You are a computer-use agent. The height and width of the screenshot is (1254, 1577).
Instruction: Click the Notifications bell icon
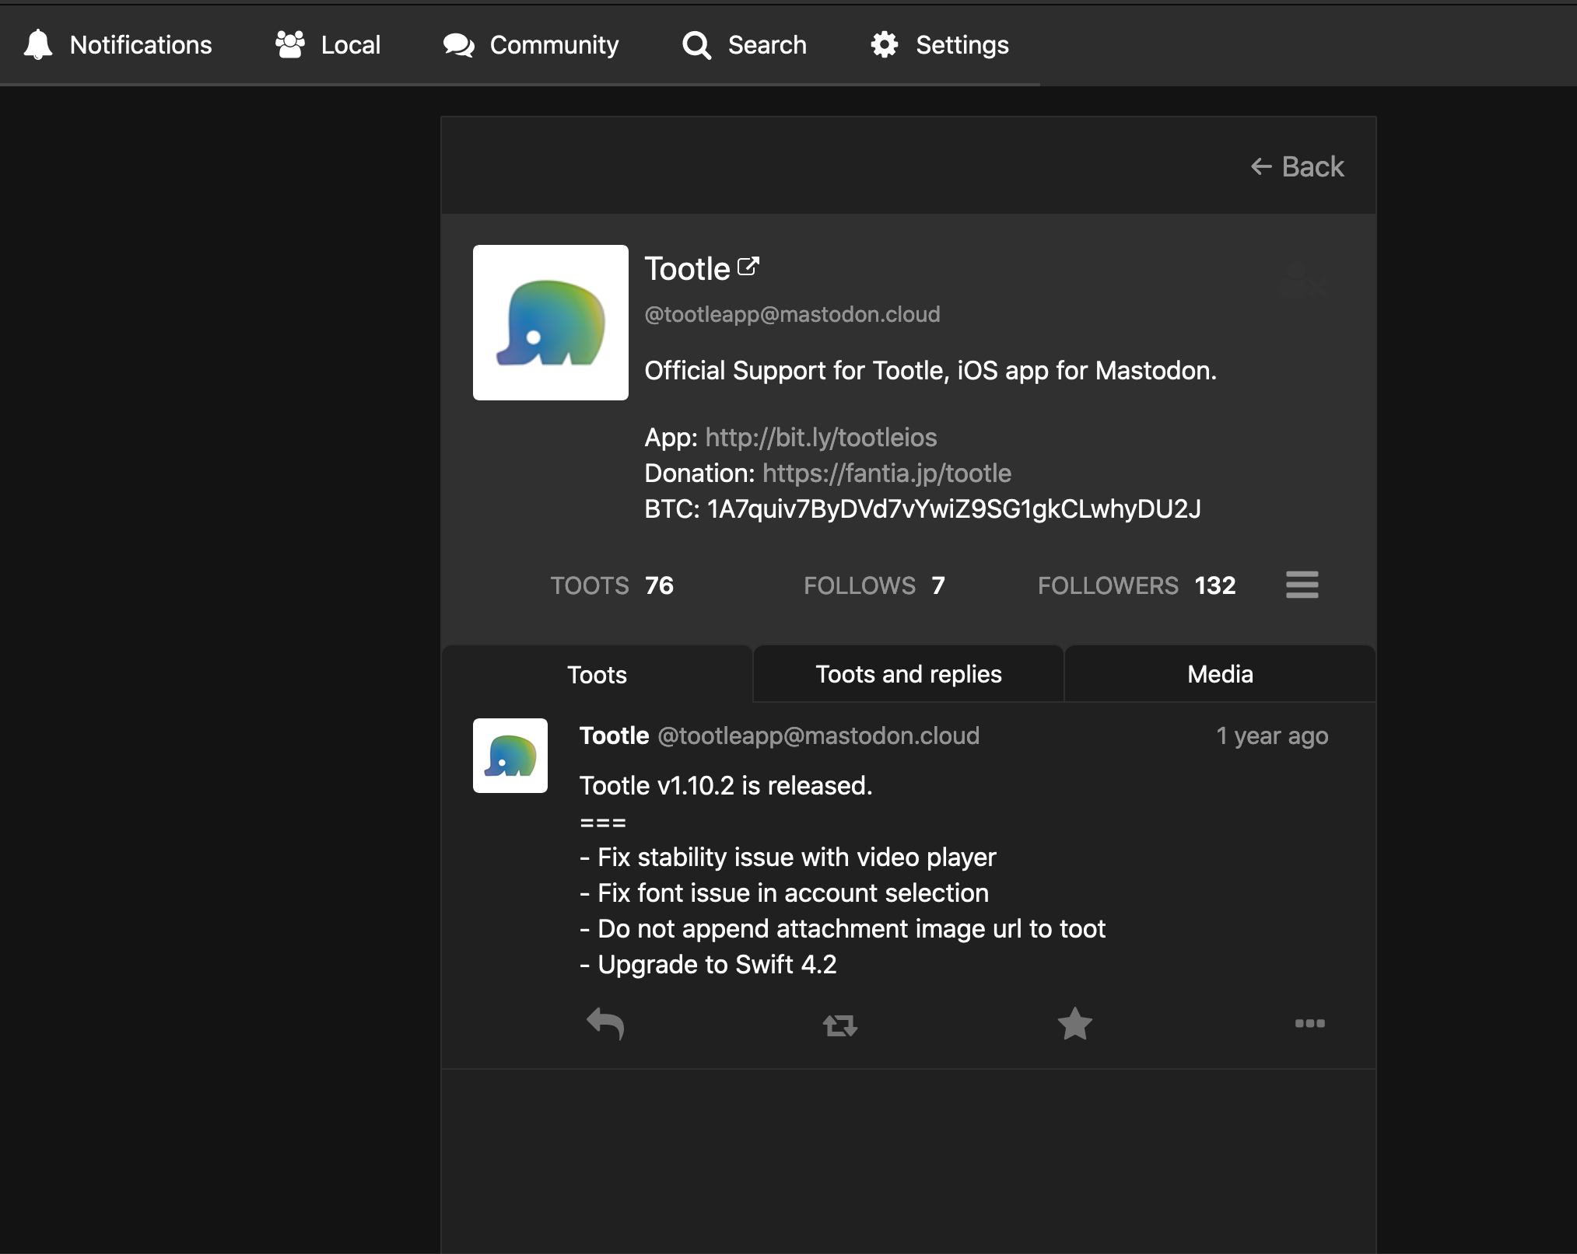point(38,45)
